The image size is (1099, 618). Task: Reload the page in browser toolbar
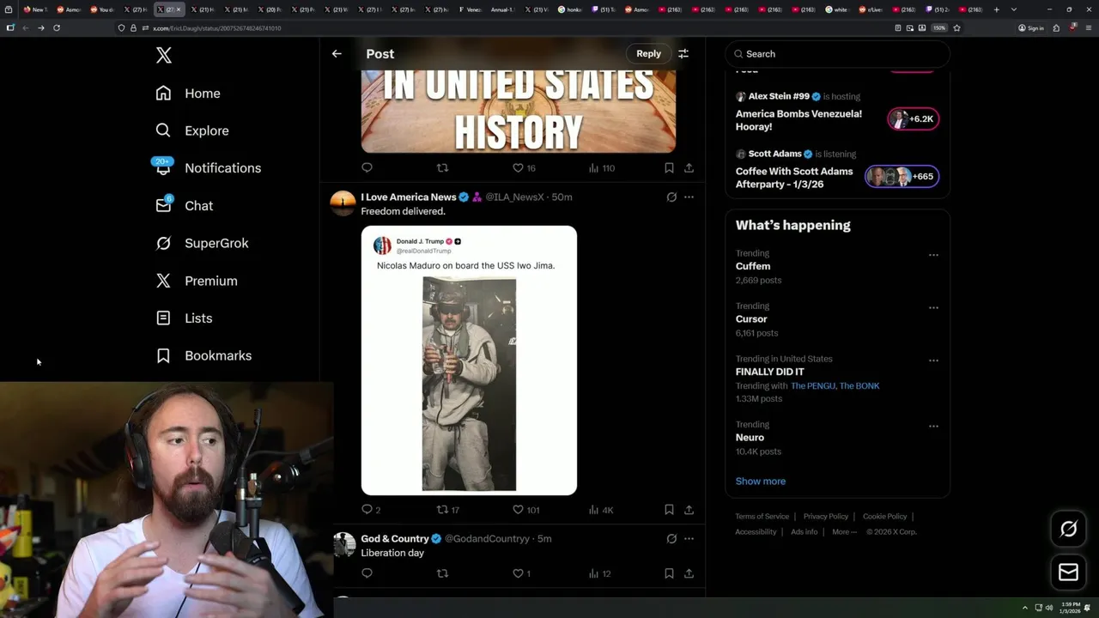[x=57, y=27]
